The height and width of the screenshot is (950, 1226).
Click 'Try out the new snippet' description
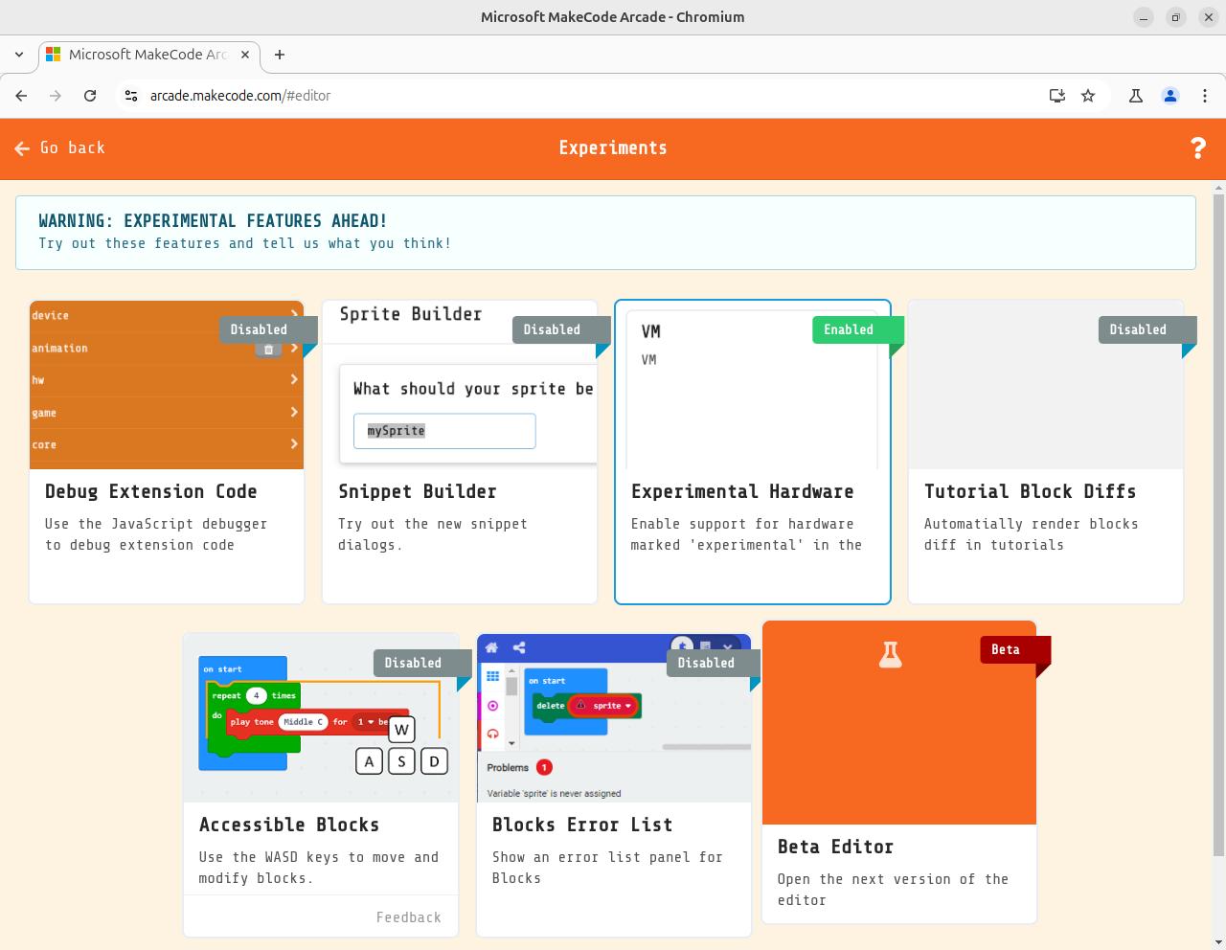[x=433, y=534]
